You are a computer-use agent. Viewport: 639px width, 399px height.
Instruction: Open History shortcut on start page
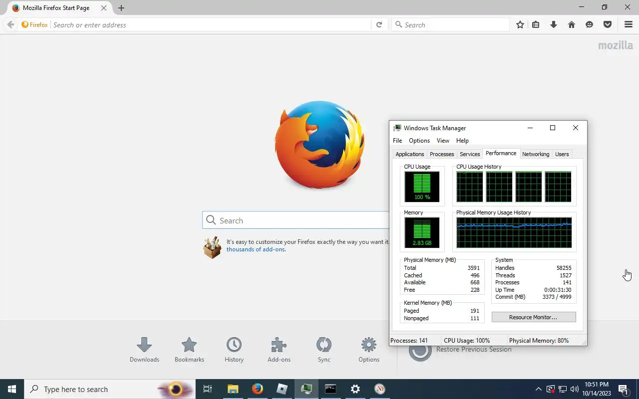(x=234, y=350)
